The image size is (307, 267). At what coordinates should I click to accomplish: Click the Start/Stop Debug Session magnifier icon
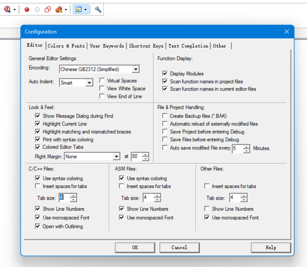[7, 9]
